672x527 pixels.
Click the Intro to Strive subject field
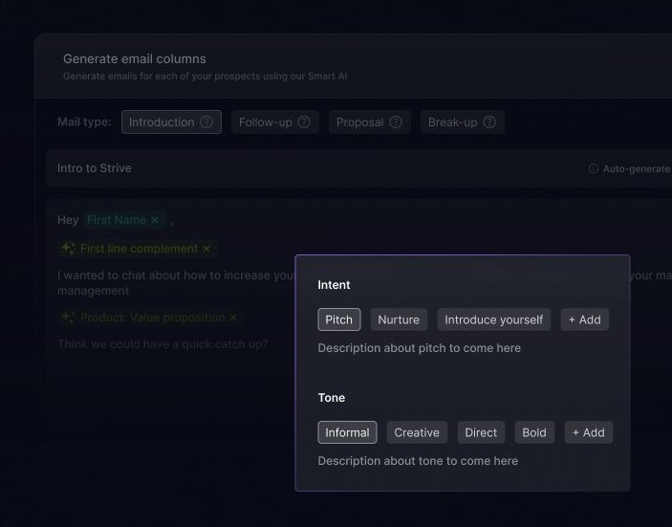click(x=287, y=168)
